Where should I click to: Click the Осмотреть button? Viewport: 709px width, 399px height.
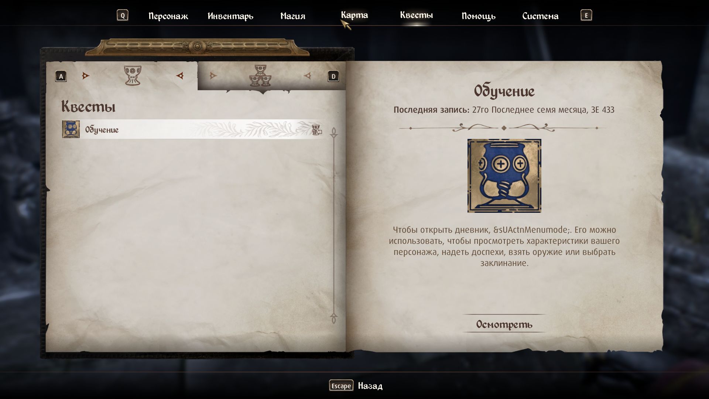click(504, 324)
